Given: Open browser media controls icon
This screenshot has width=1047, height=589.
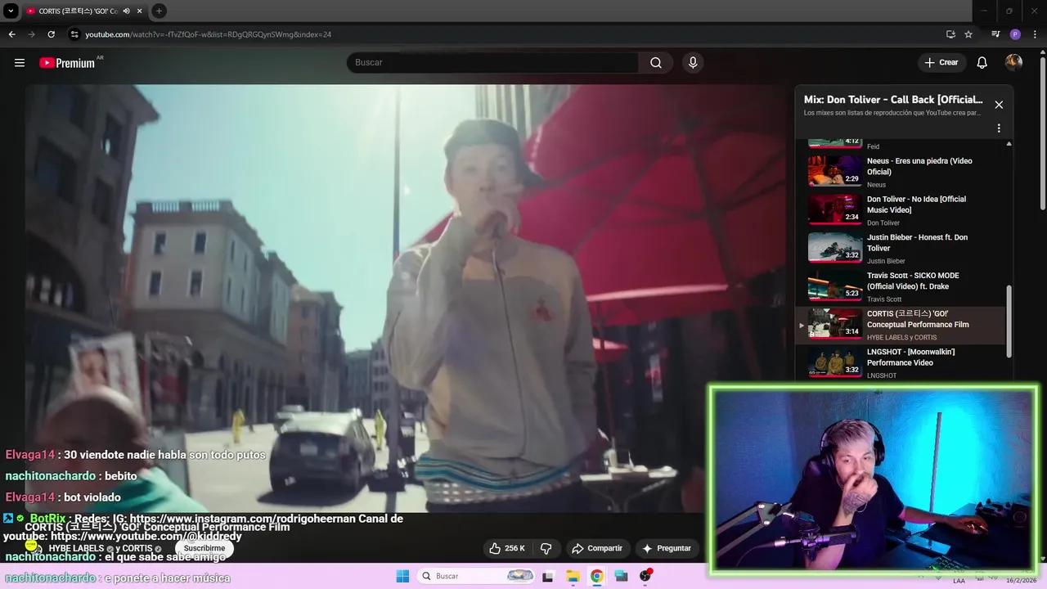Looking at the screenshot, I should [995, 34].
